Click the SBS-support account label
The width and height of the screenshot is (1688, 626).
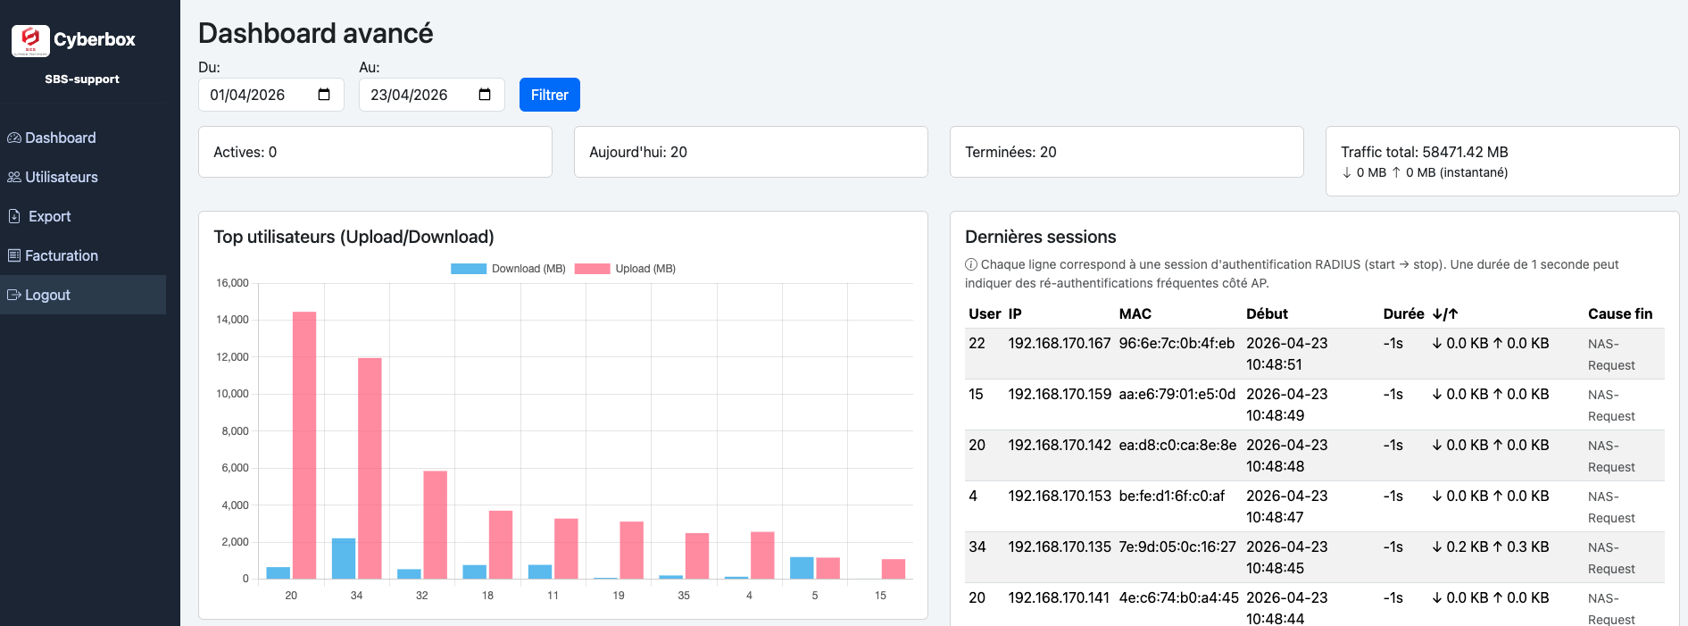coord(82,79)
